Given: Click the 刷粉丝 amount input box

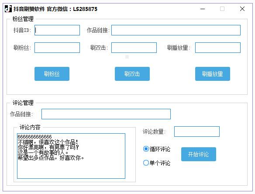Looking at the screenshot, I should [57, 48].
